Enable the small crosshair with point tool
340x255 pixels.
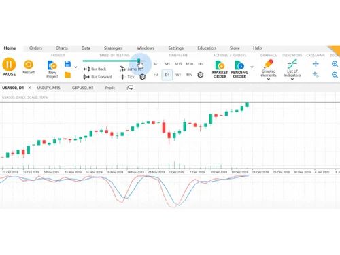point(316,75)
